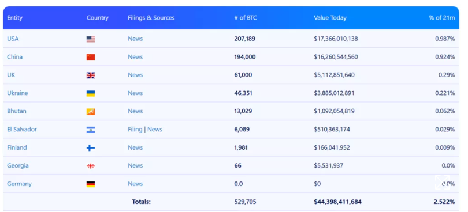Select the $44,398,411,684 total value
Screen dimensions: 468x212
click(x=337, y=202)
